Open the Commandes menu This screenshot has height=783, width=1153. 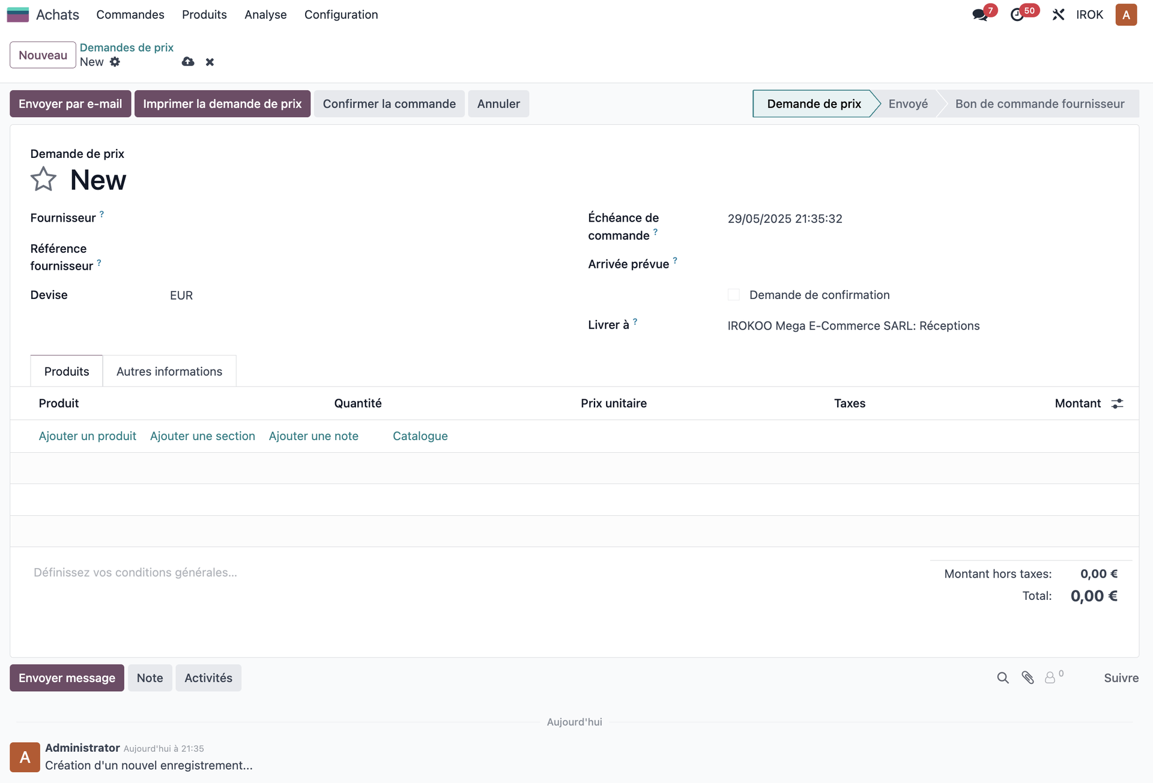pos(130,14)
